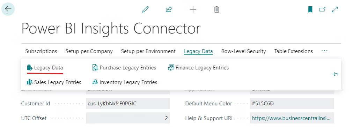360x127 pixels.
Task: Click the Help & Support URL label
Action: (210, 118)
